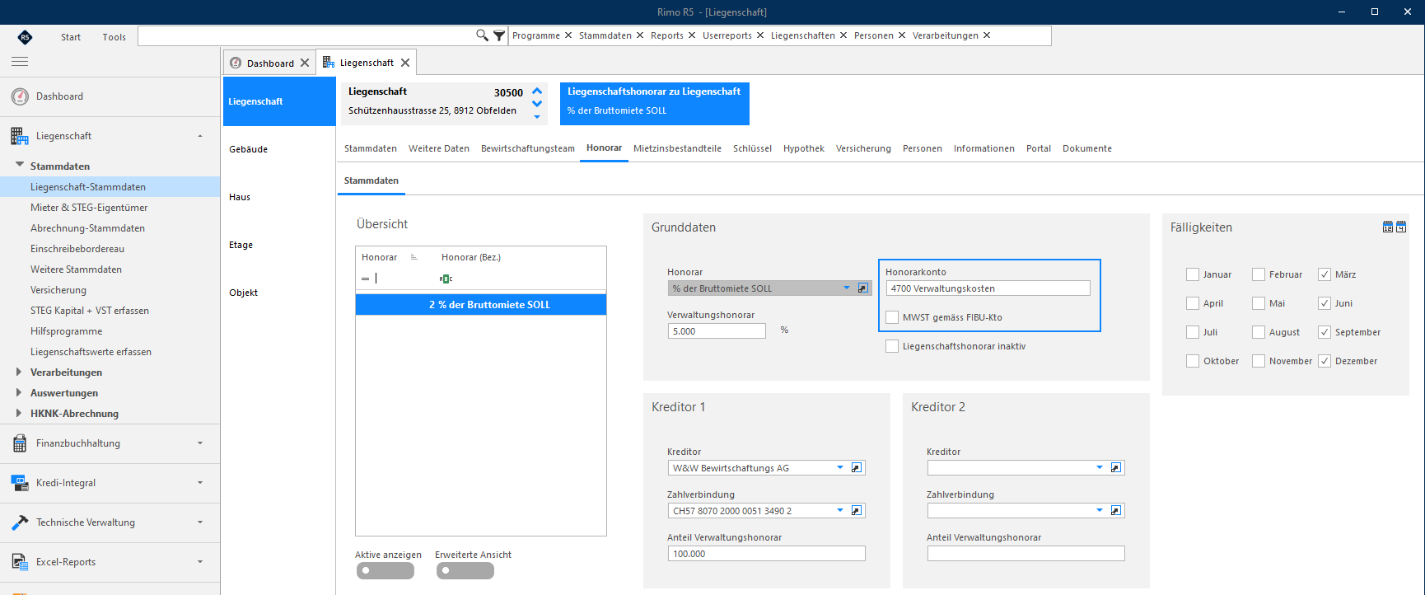Toggle the hamburger sidebar menu icon
This screenshot has width=1425, height=595.
pyautogui.click(x=20, y=62)
